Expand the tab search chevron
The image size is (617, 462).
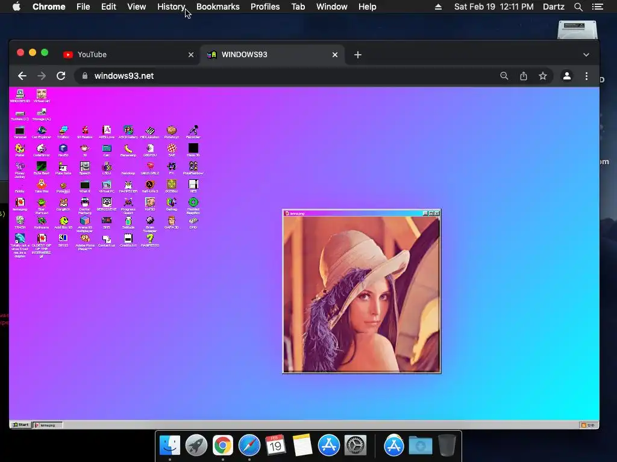(586, 55)
